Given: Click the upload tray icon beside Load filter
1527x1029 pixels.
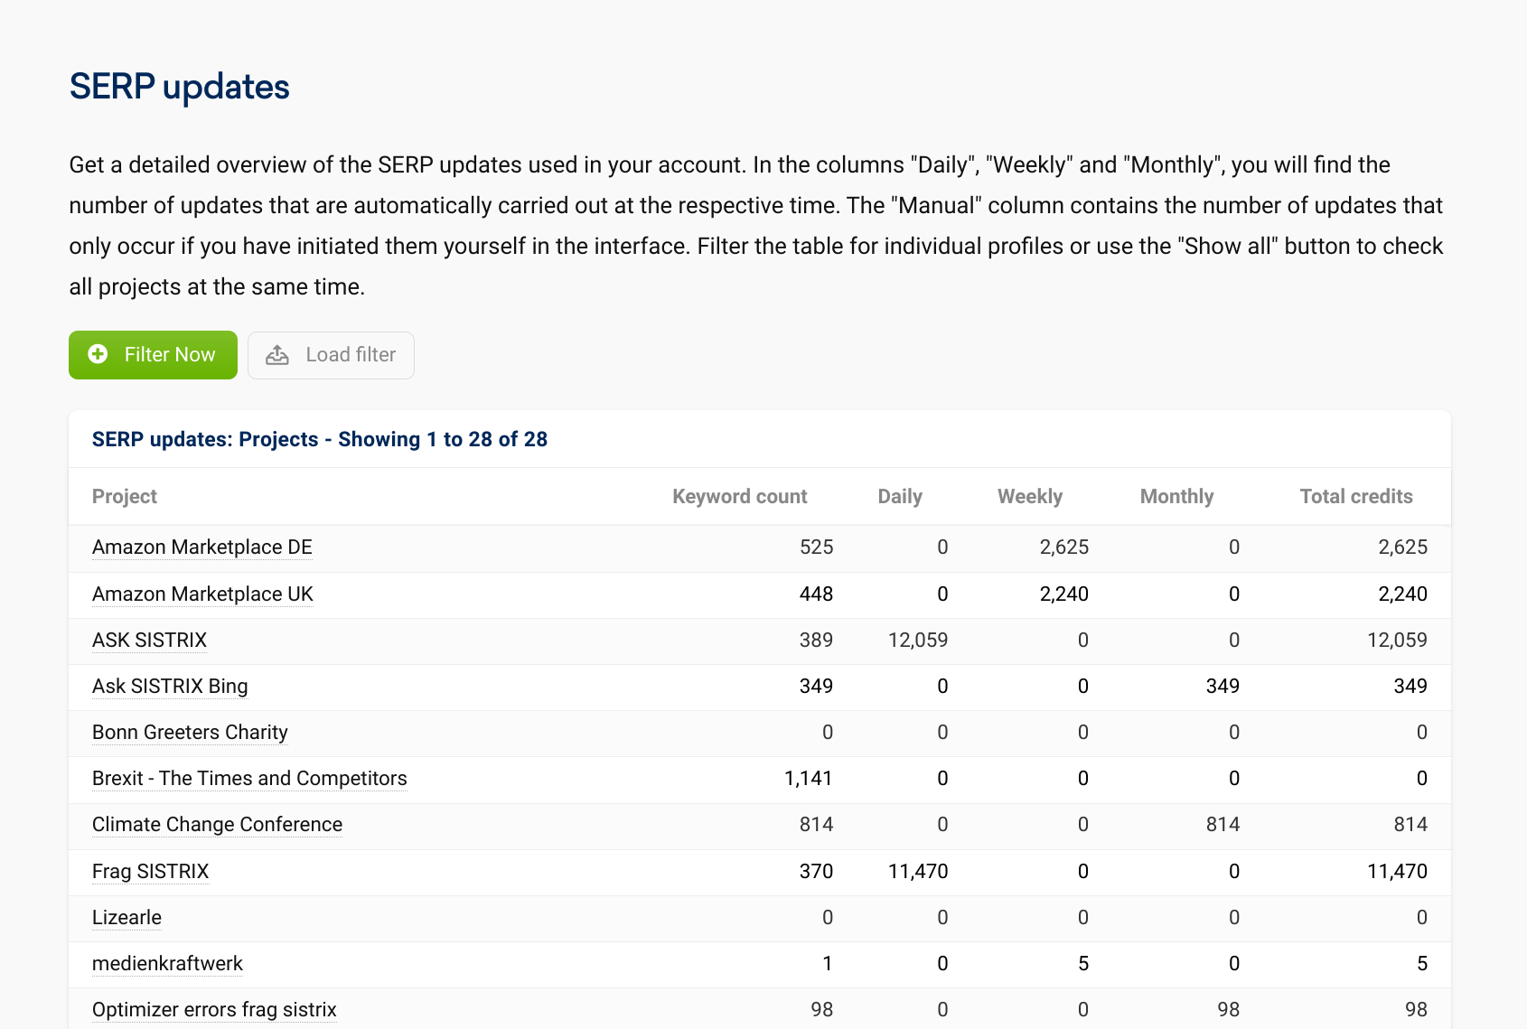Looking at the screenshot, I should coord(277,355).
